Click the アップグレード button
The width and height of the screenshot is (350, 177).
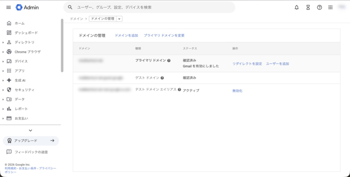click(x=31, y=141)
